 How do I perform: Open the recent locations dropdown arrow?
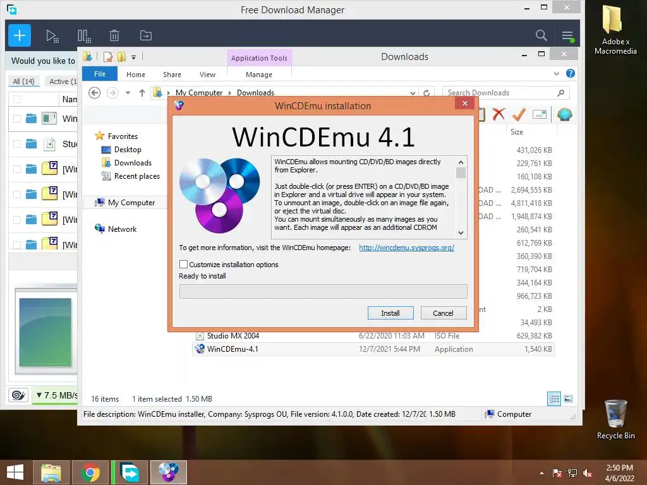pos(128,93)
